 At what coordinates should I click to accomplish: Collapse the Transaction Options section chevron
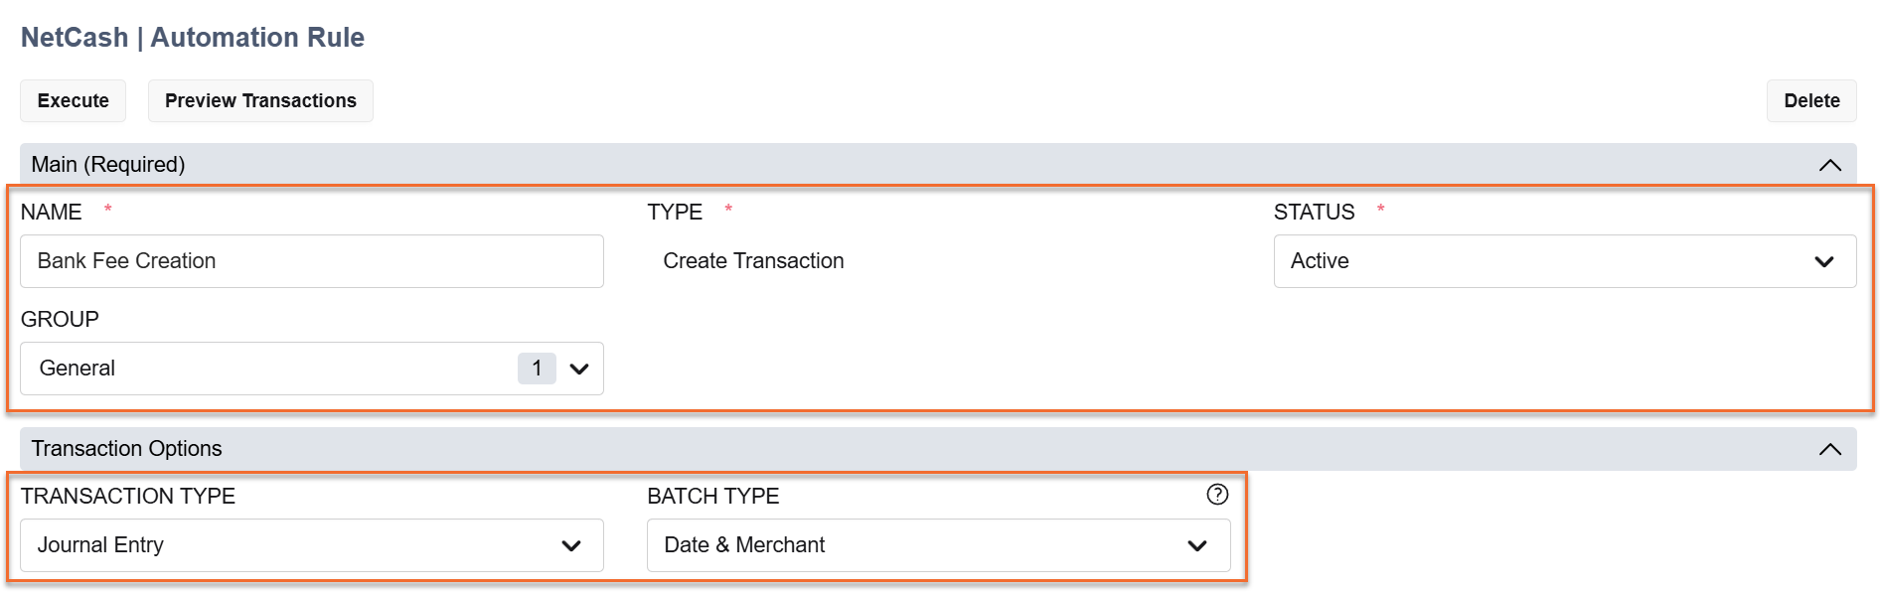coord(1829,449)
